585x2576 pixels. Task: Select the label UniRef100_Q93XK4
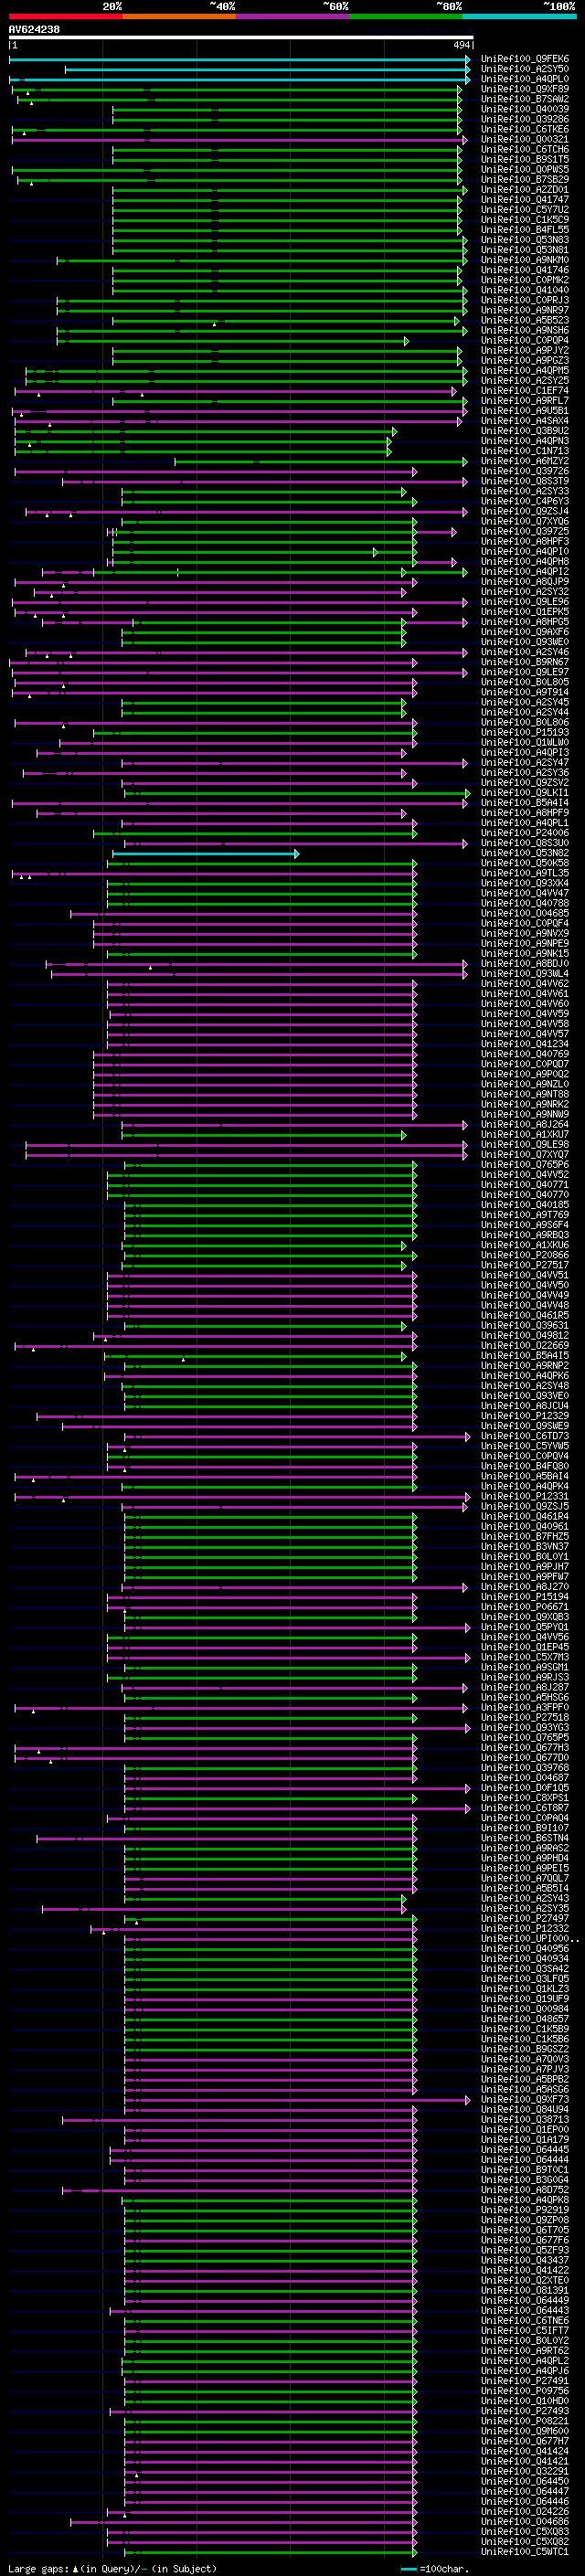pyautogui.click(x=525, y=883)
